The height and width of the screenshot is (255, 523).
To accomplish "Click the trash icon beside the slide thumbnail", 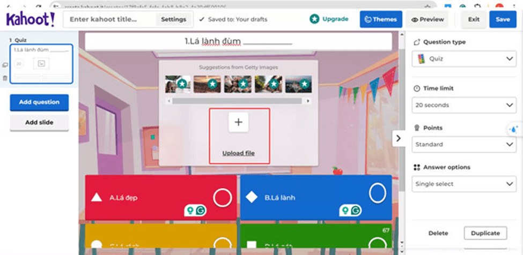I will click(5, 78).
